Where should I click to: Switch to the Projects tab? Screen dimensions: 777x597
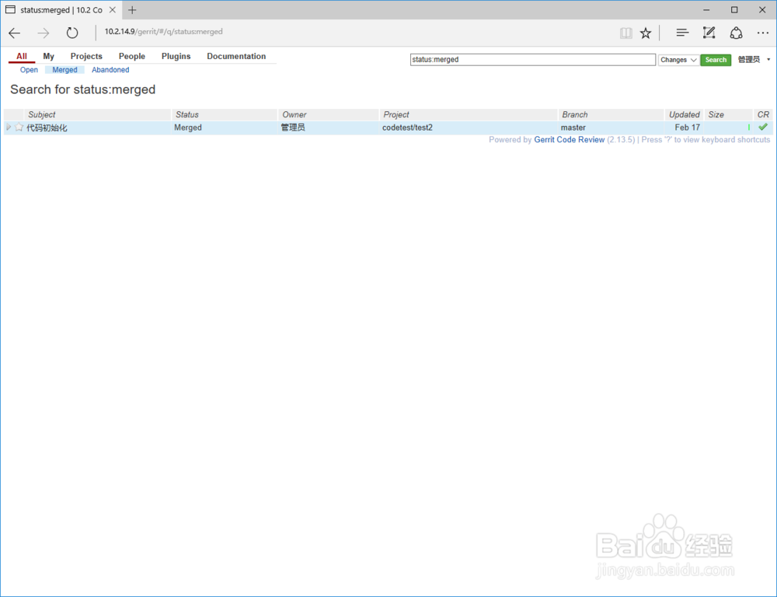click(86, 56)
